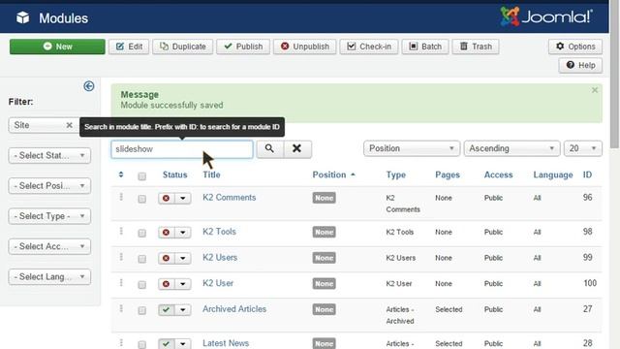Open the K2 Comments module link
Image resolution: width=620 pixels, height=349 pixels.
pyautogui.click(x=230, y=197)
